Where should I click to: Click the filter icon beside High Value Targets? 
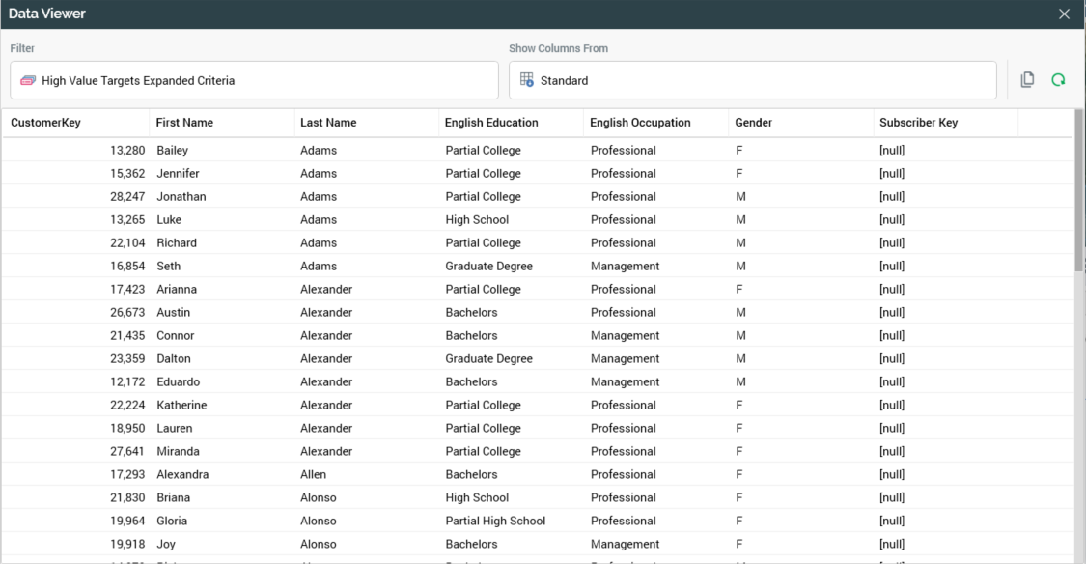coord(28,81)
